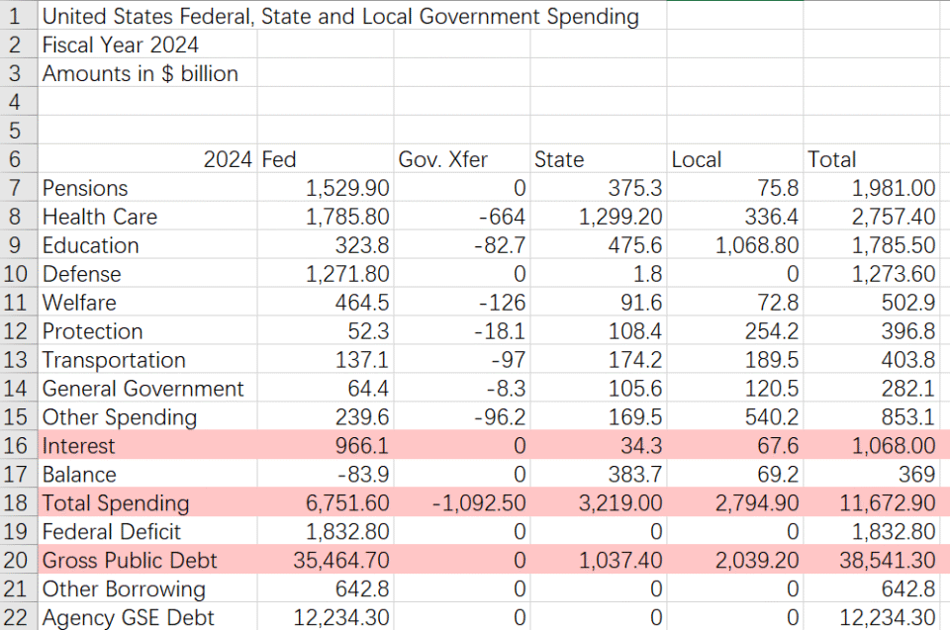The width and height of the screenshot is (950, 630).
Task: Select the 'Education' label cell
Action: point(147,244)
